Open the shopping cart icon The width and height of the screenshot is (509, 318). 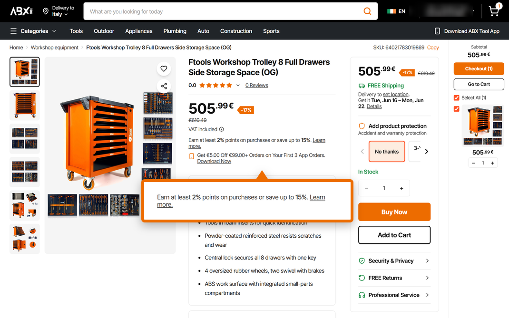(494, 11)
